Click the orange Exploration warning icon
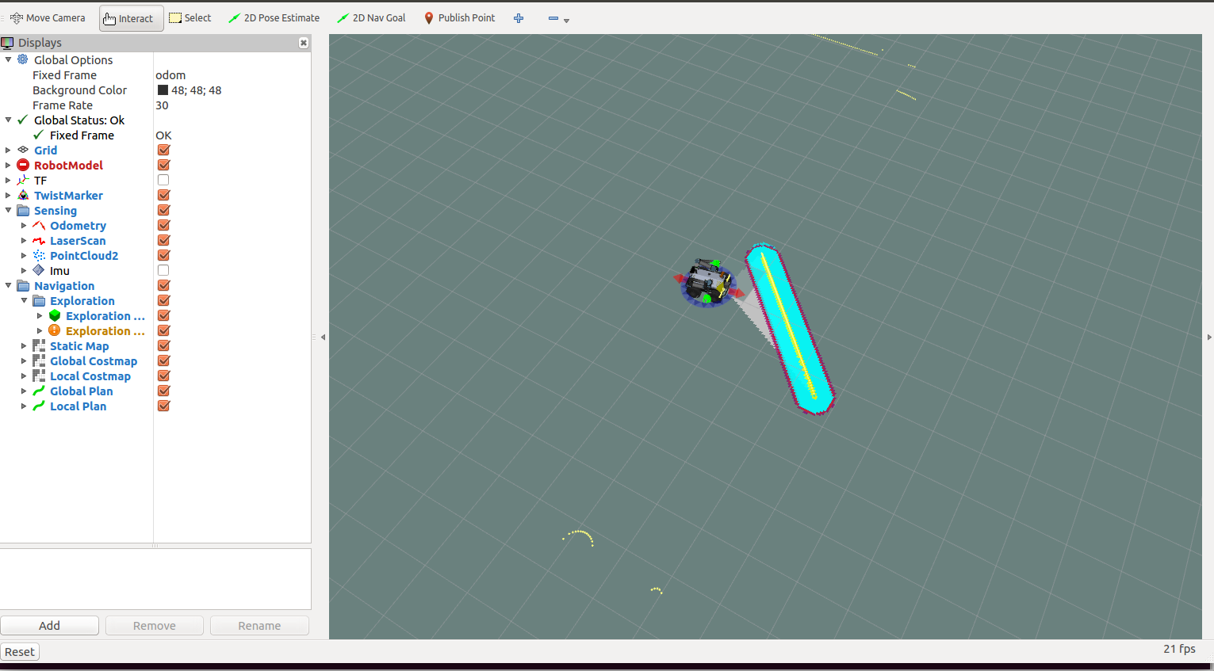 (55, 330)
